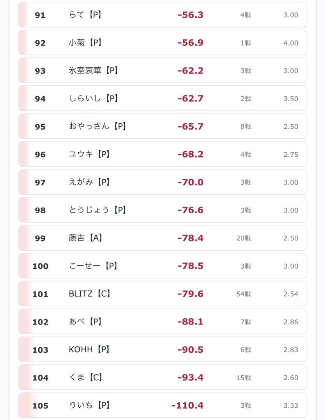Select 氷室哀華【P】 ranking row
Screen dimensions: 325x420
tap(162, 71)
